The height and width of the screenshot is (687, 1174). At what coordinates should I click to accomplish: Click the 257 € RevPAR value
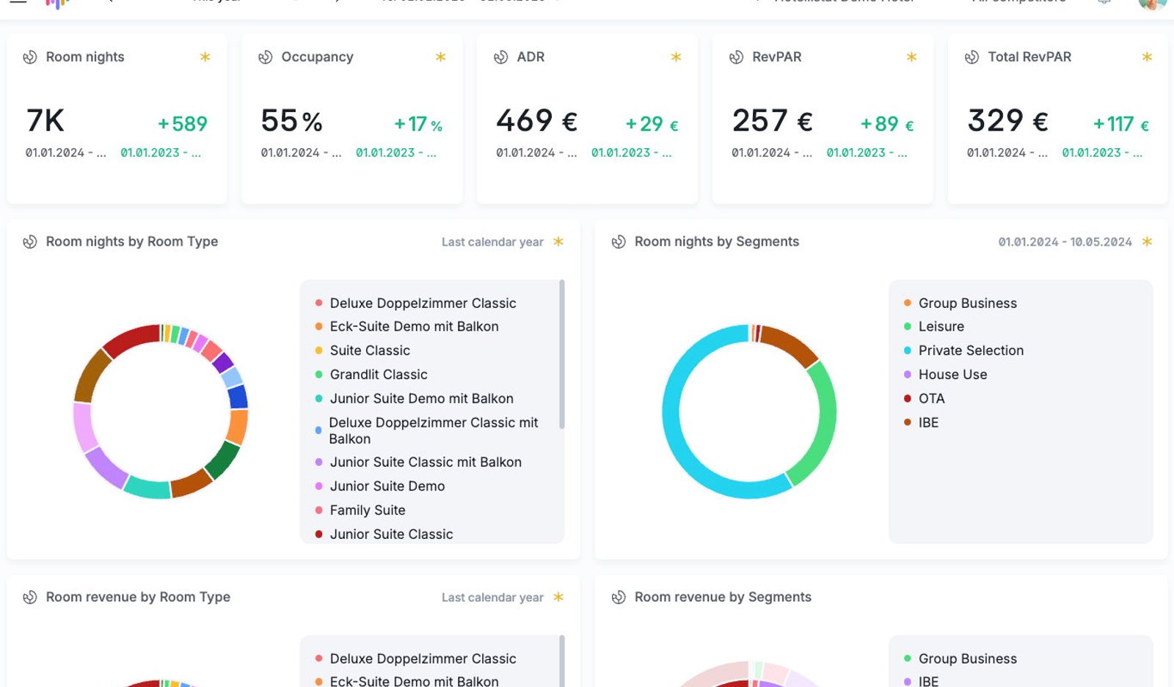[773, 120]
